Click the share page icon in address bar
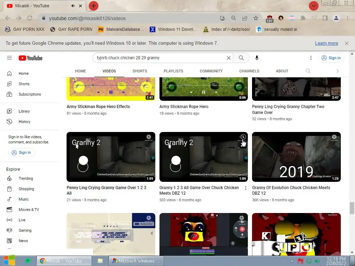This screenshot has height=266, width=355. pyautogui.click(x=245, y=18)
